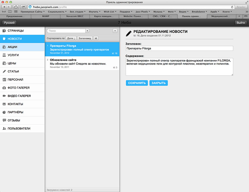This screenshot has height=192, width=249.
Task: Open the Страницы section icon
Action: coord(4,31)
